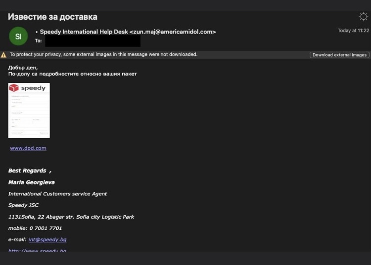Image resolution: width=371 pixels, height=265 pixels.
Task: Click the mobile number 0 7001 7701
Action: tap(46, 228)
